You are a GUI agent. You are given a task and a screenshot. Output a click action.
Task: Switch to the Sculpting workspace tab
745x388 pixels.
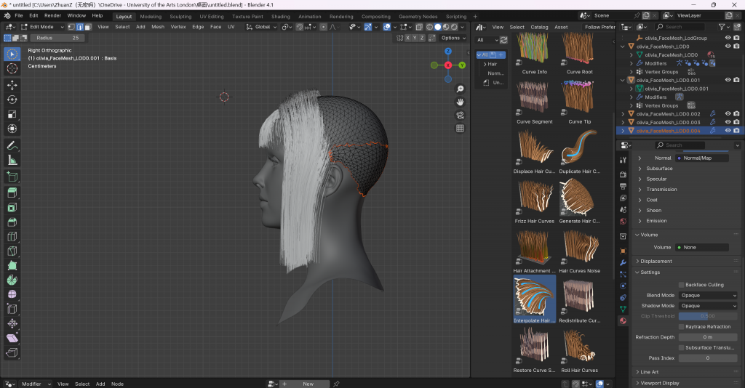coord(180,16)
